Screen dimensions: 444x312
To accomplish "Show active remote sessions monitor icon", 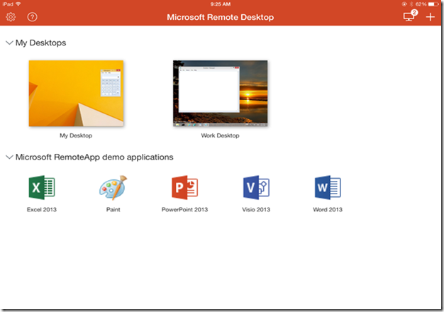I will (x=410, y=16).
